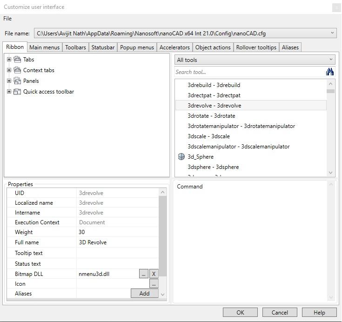Viewport: 342px width, 322px height.
Task: Add an alias with Add button
Action: [x=144, y=294]
